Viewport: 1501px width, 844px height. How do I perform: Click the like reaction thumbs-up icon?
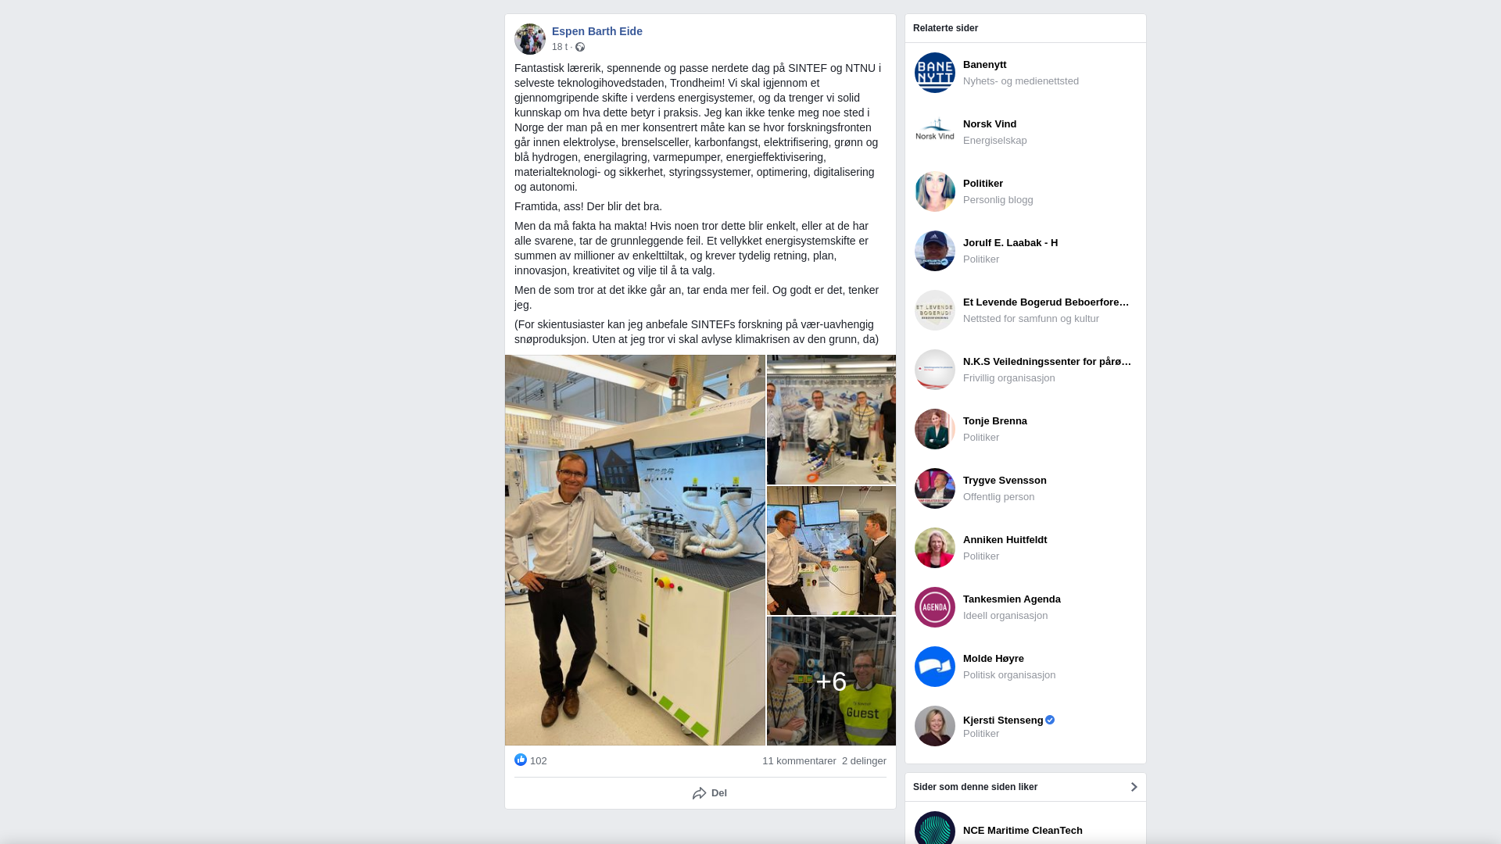pos(521,760)
